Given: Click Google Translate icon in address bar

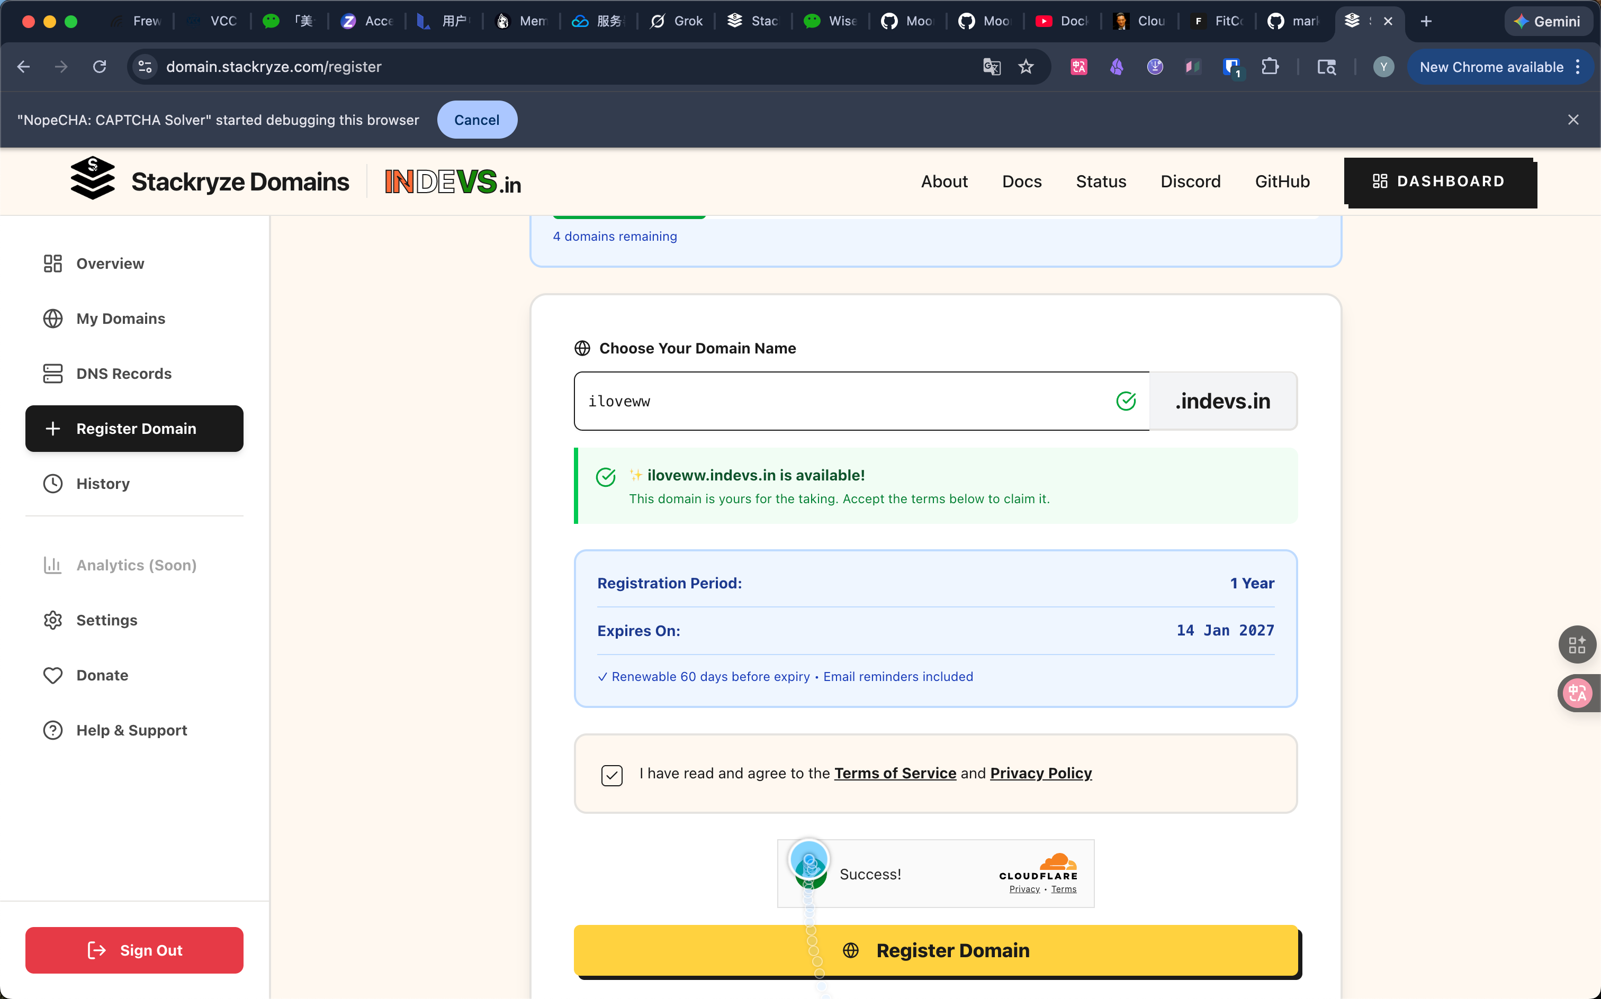Looking at the screenshot, I should 992,67.
